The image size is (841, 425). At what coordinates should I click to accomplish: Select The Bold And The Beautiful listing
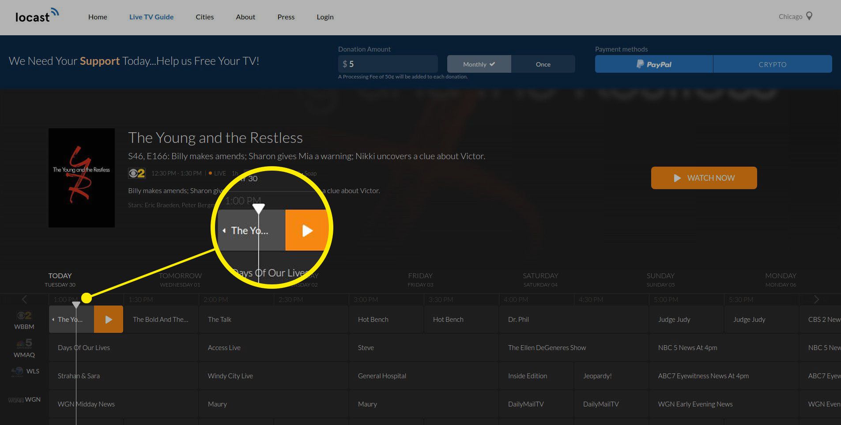tap(161, 319)
